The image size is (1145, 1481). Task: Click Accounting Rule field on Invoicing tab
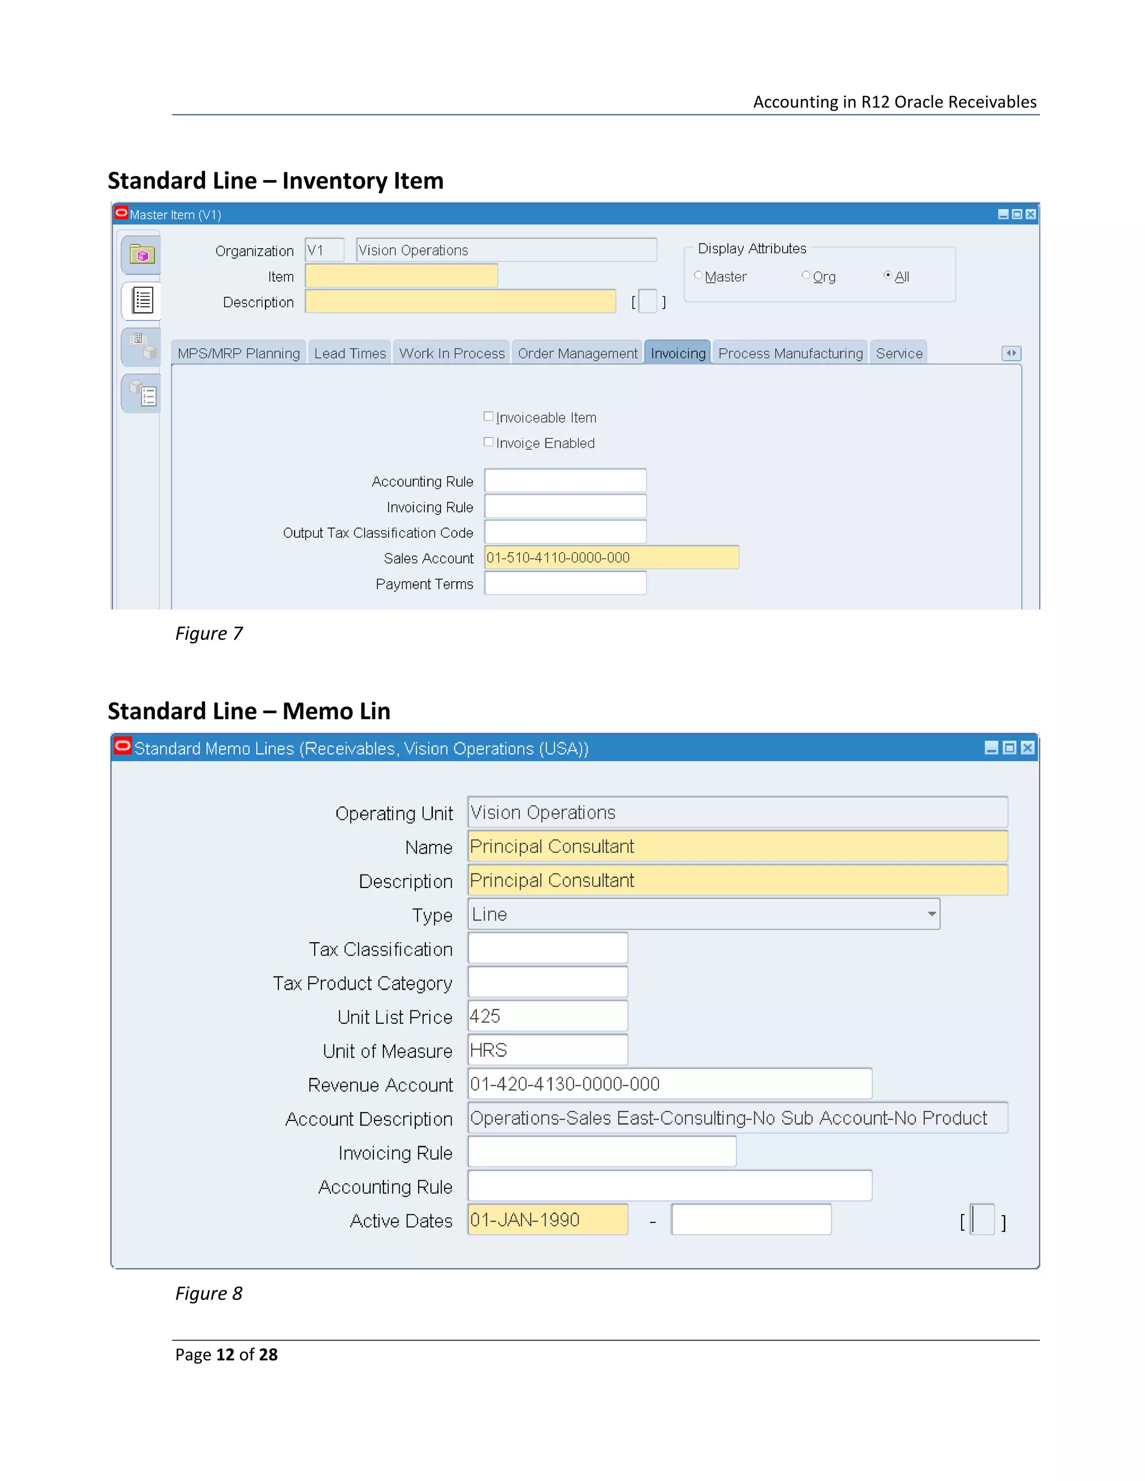tap(565, 481)
